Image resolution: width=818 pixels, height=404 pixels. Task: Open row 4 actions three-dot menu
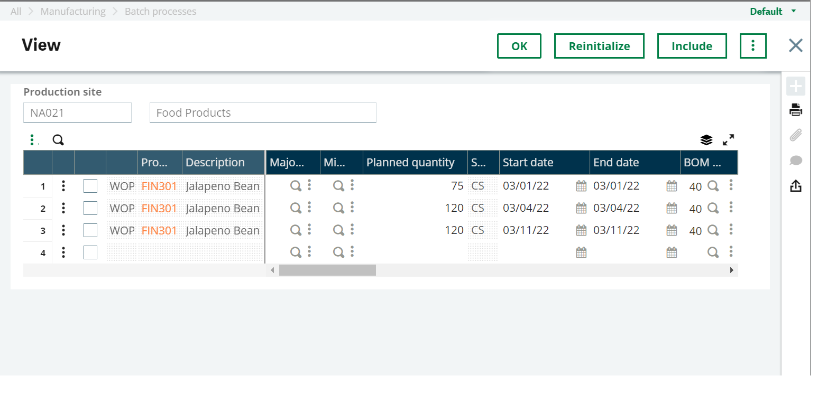[63, 252]
